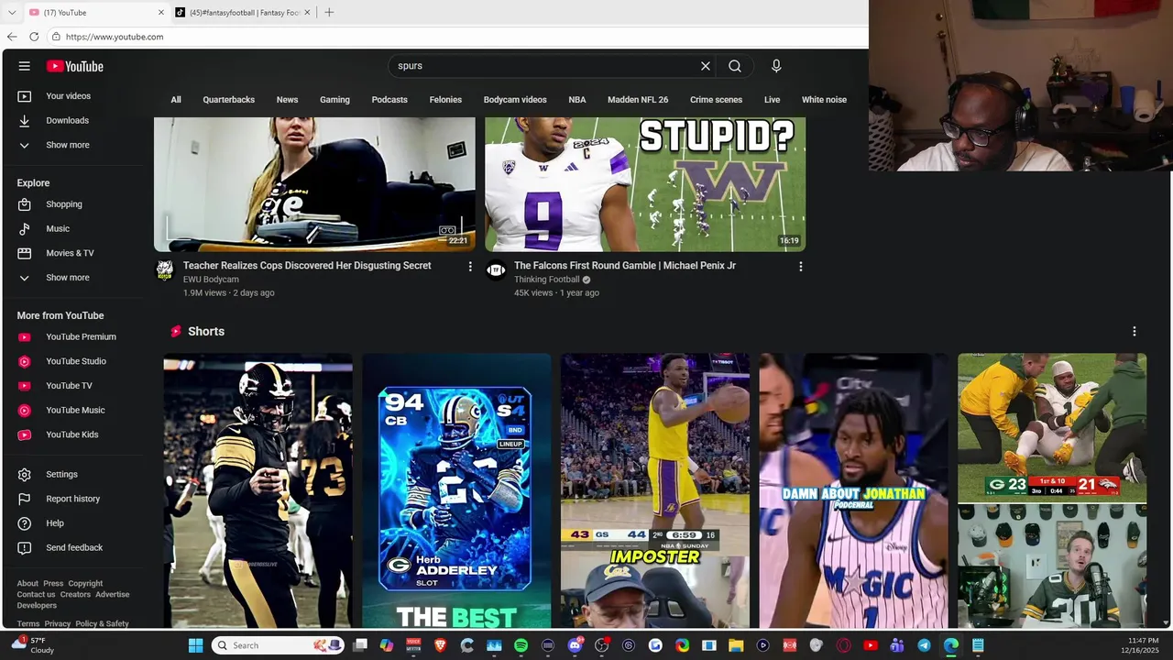Select the NBA filter chip
This screenshot has width=1173, height=660.
(x=577, y=100)
